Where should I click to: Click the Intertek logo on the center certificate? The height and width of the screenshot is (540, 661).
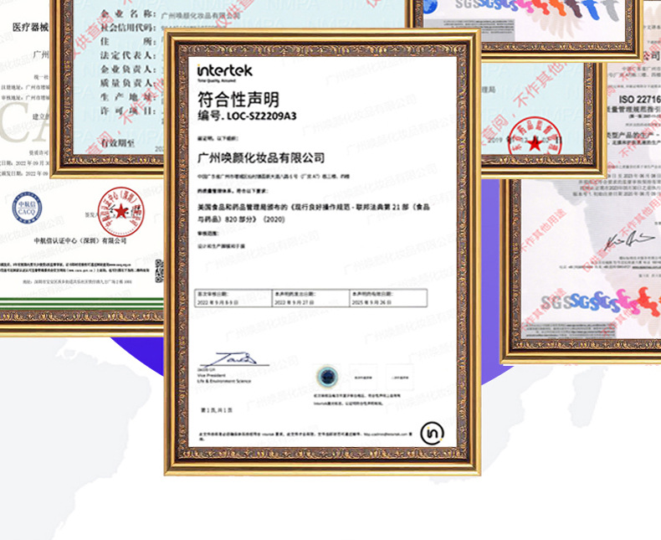click(225, 72)
